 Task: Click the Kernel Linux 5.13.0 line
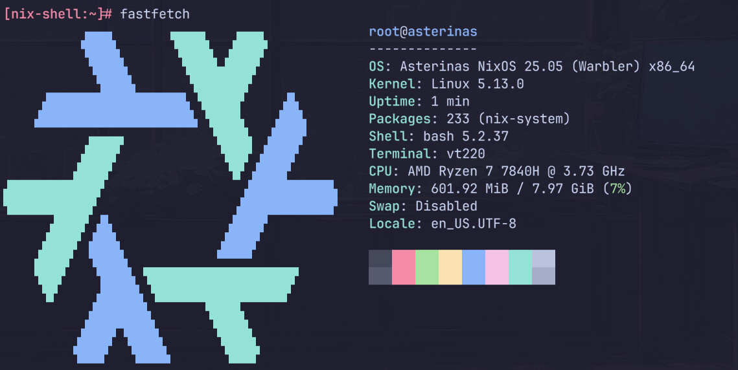pyautogui.click(x=446, y=84)
